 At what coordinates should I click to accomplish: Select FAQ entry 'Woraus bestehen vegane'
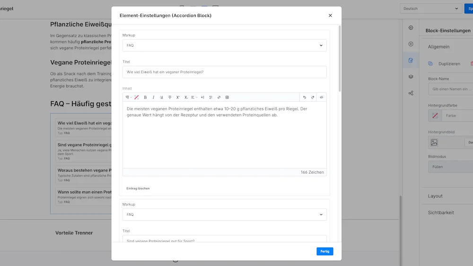click(x=83, y=175)
